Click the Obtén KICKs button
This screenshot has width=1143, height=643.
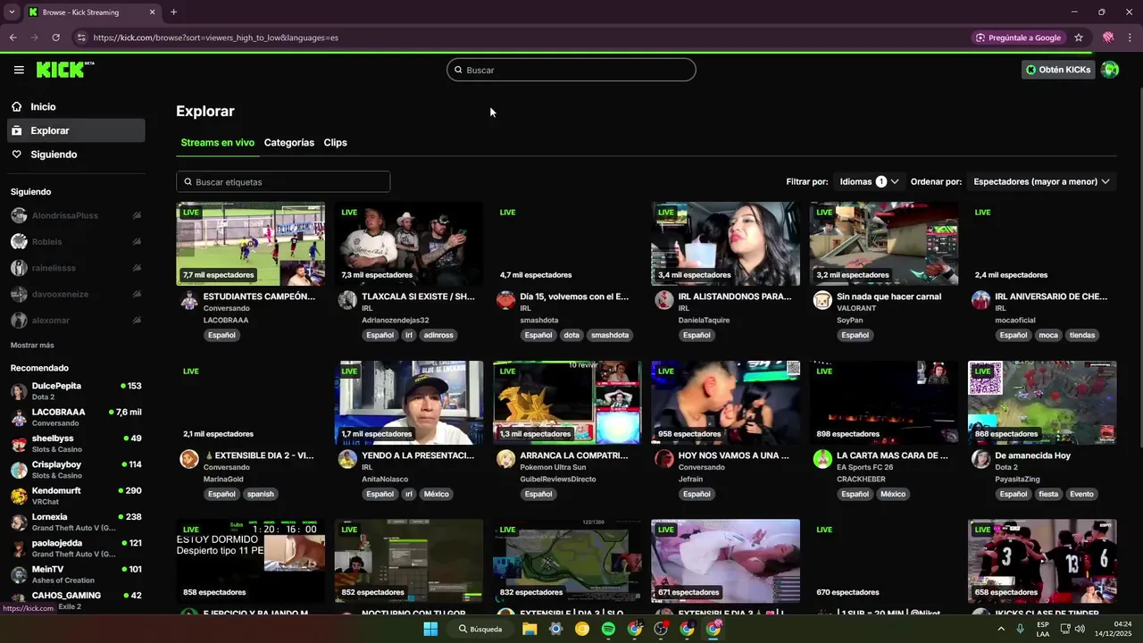[x=1058, y=70]
